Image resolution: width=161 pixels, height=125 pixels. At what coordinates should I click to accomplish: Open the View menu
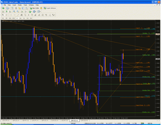tap(9, 5)
